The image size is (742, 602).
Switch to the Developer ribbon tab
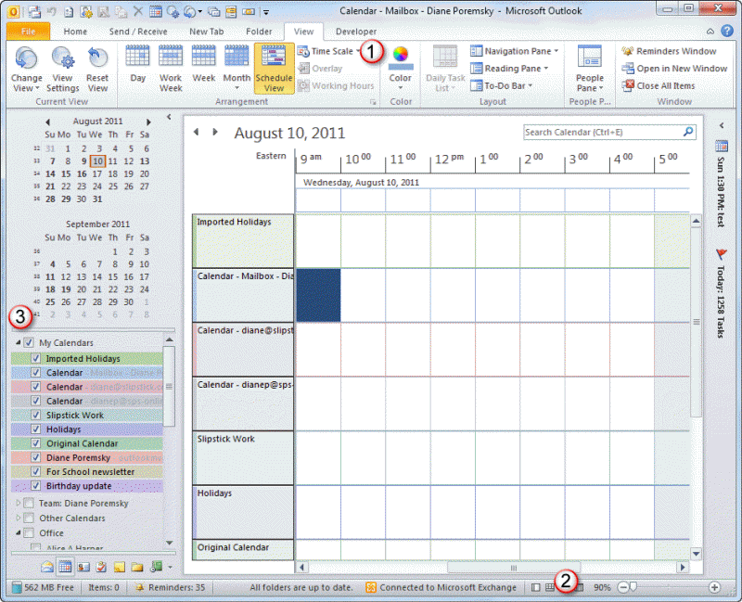(356, 32)
